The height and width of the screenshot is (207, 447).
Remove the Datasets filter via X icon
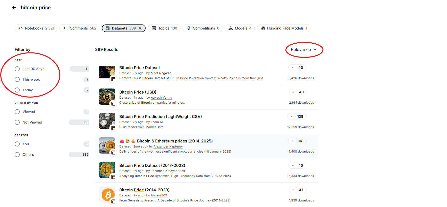coord(140,28)
